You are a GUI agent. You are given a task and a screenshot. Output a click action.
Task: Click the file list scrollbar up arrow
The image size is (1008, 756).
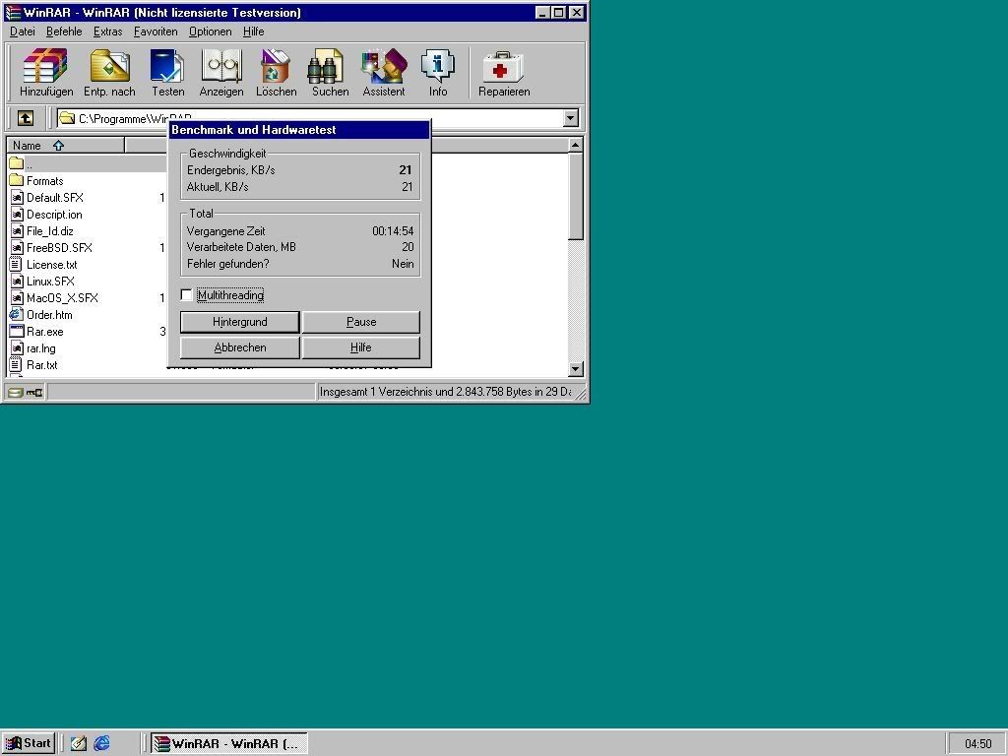575,145
